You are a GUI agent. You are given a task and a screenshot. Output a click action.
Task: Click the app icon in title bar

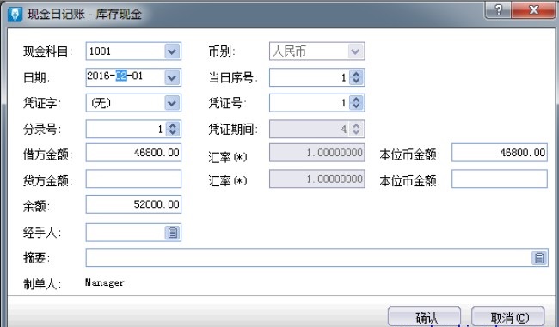15,15
